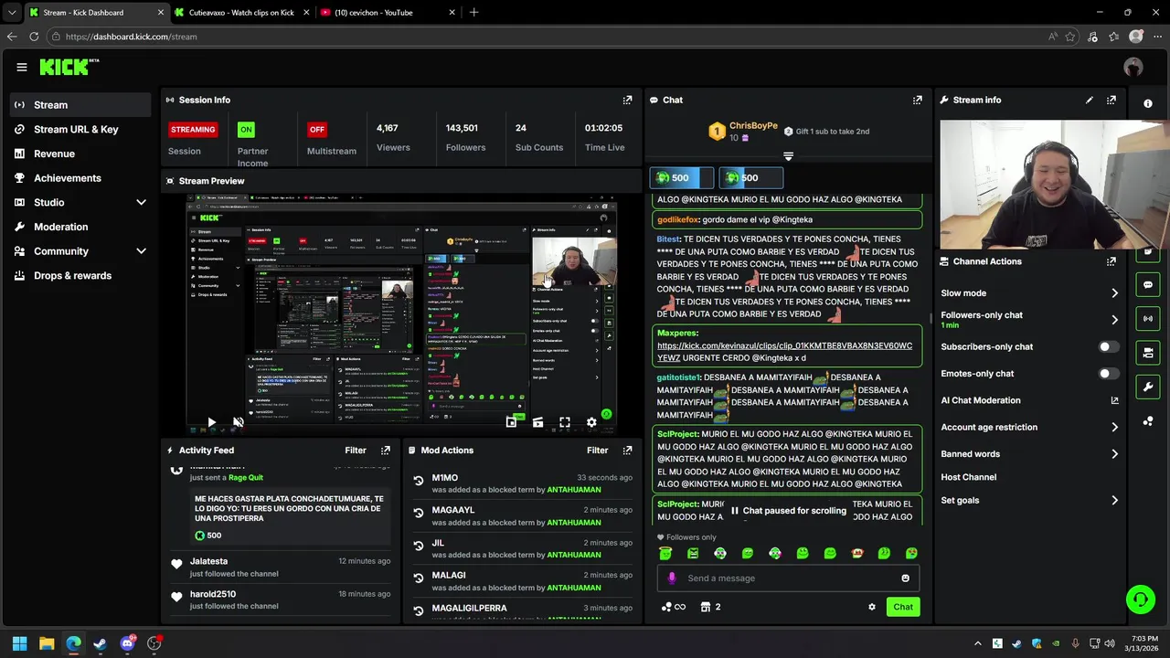
Task: Go to the Revenue page
Action: (x=80, y=154)
